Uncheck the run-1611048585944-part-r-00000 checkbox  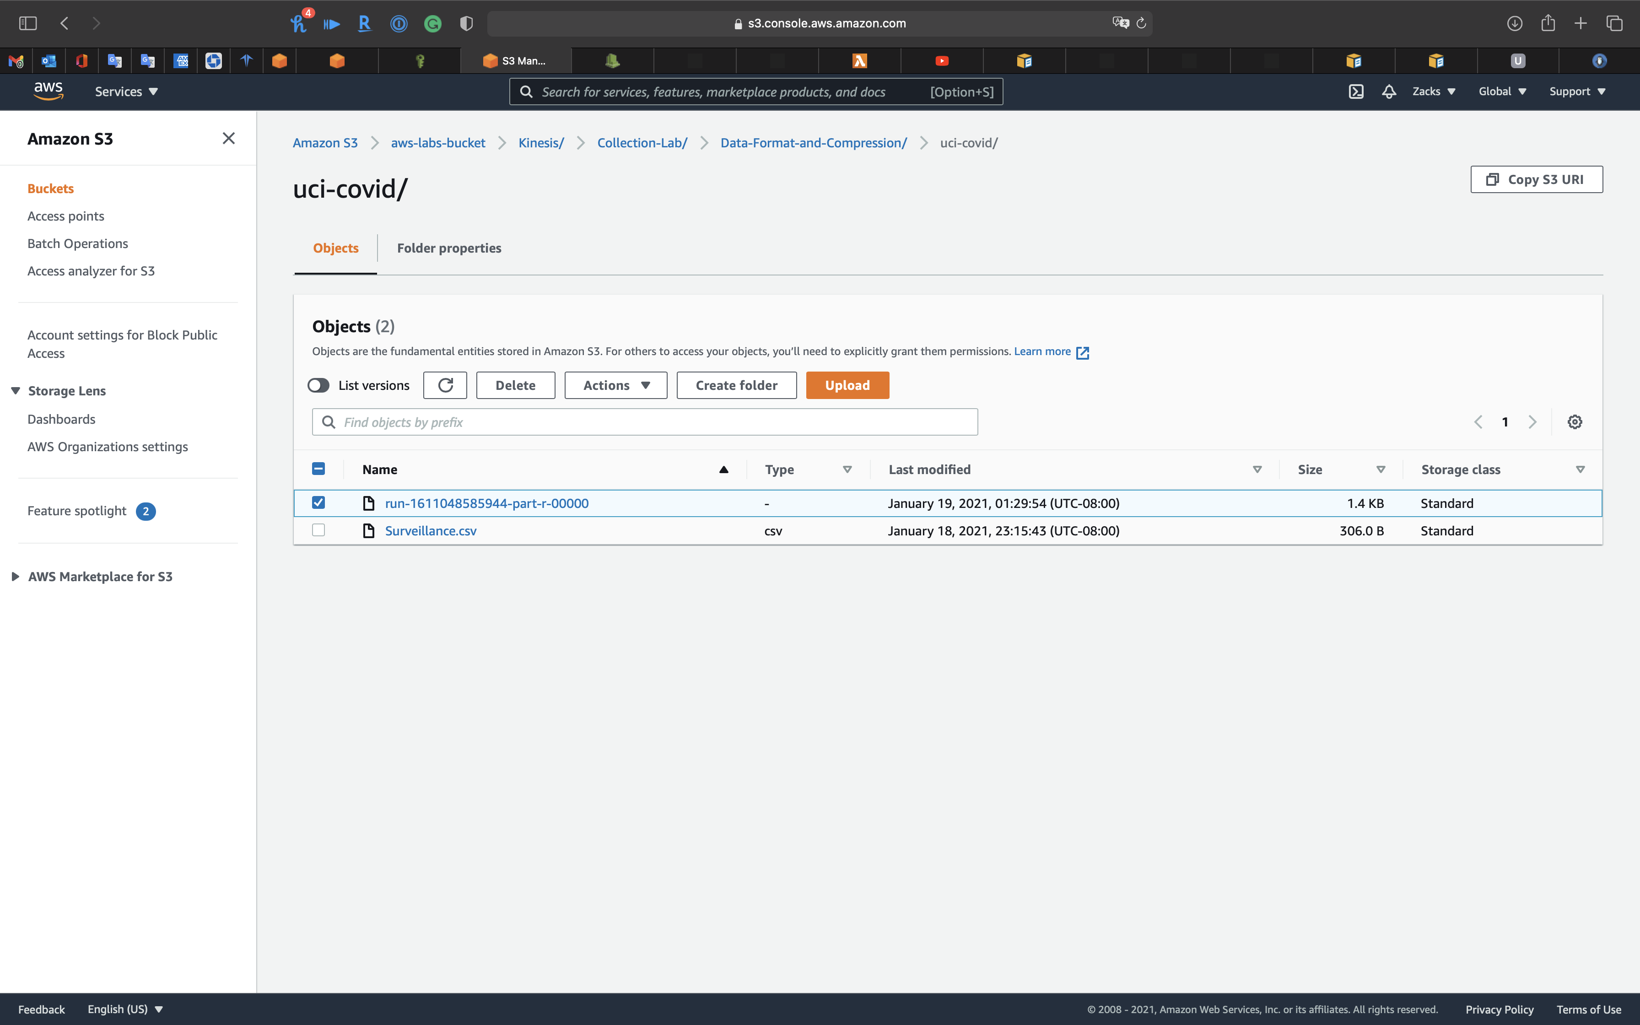[x=318, y=502]
